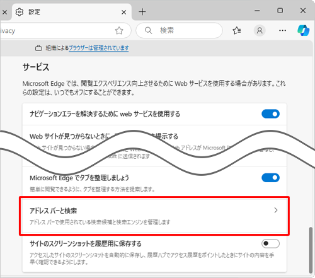Add this page to favorites via the star icon
The height and width of the screenshot is (278, 315).
pos(119,31)
